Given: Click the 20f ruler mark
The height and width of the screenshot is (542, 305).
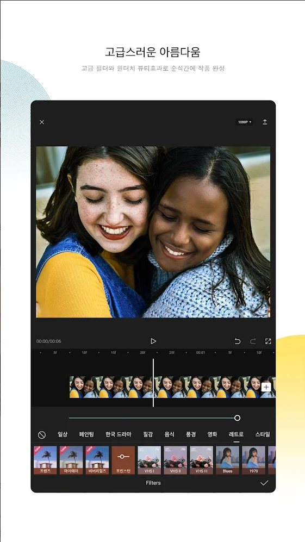Looking at the screenshot, I should 142,353.
